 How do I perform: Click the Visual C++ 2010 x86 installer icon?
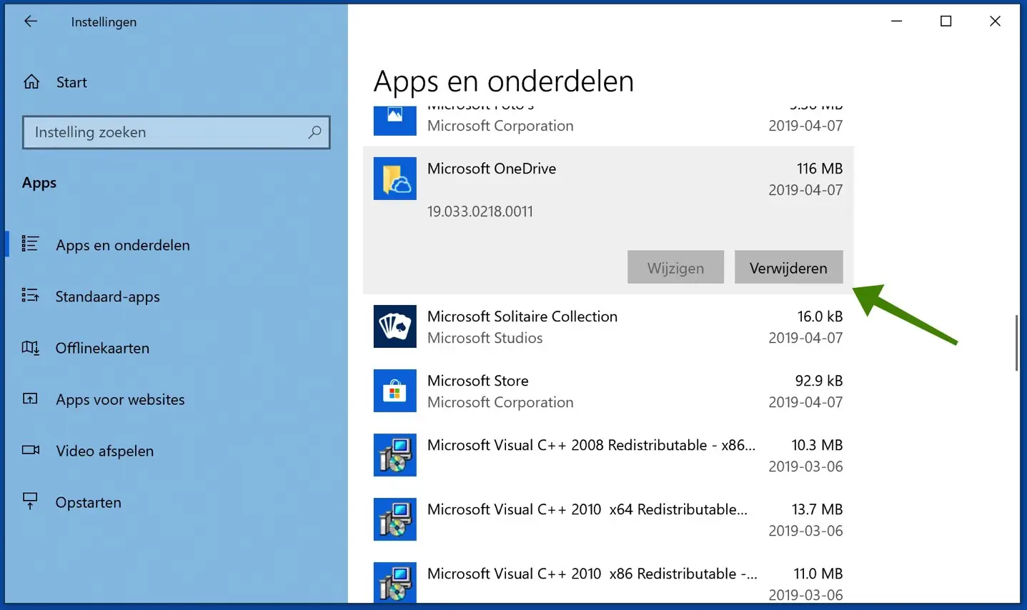tap(395, 584)
